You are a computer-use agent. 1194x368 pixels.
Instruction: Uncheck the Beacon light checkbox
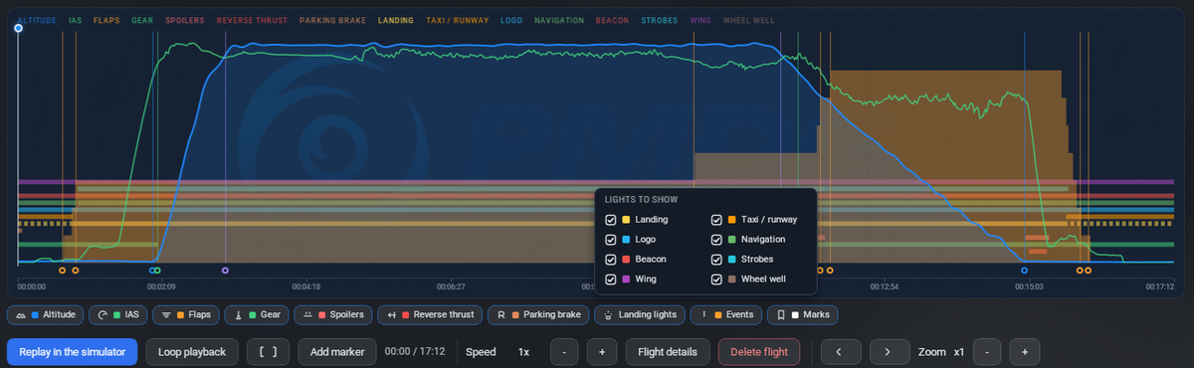pos(611,259)
